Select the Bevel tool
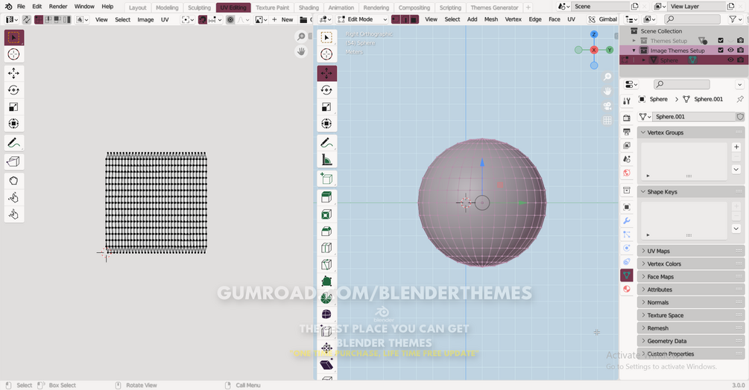 (x=326, y=231)
